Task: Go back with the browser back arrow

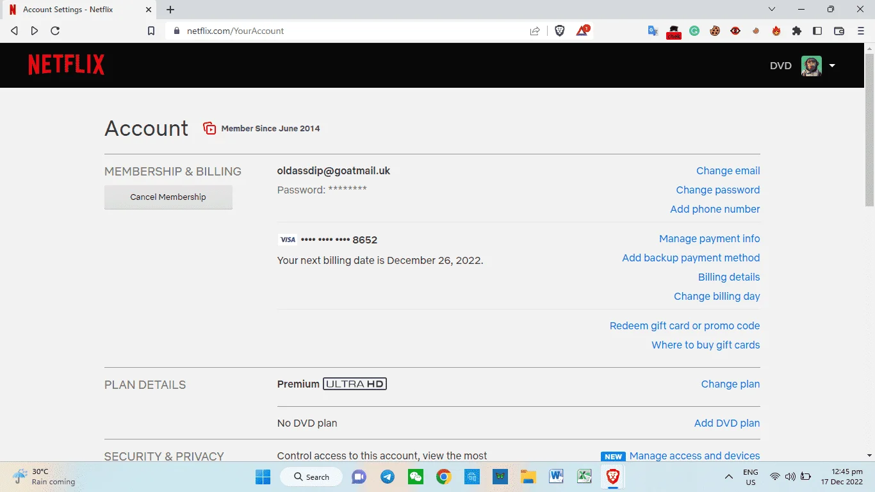Action: point(14,31)
